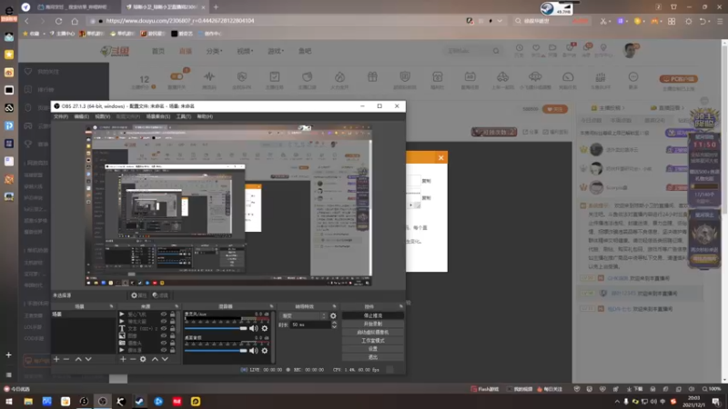Screen dimensions: 728x409
Task: Open the fire icon in streamer toolbar
Action: tap(339, 76)
